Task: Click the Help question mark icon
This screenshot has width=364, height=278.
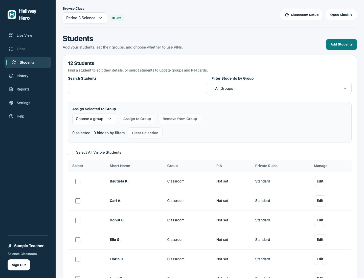Action: [x=11, y=116]
